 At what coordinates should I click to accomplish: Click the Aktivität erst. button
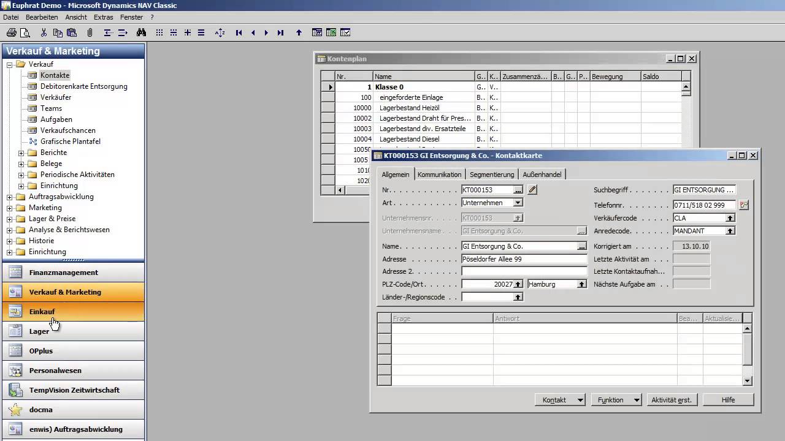click(672, 400)
